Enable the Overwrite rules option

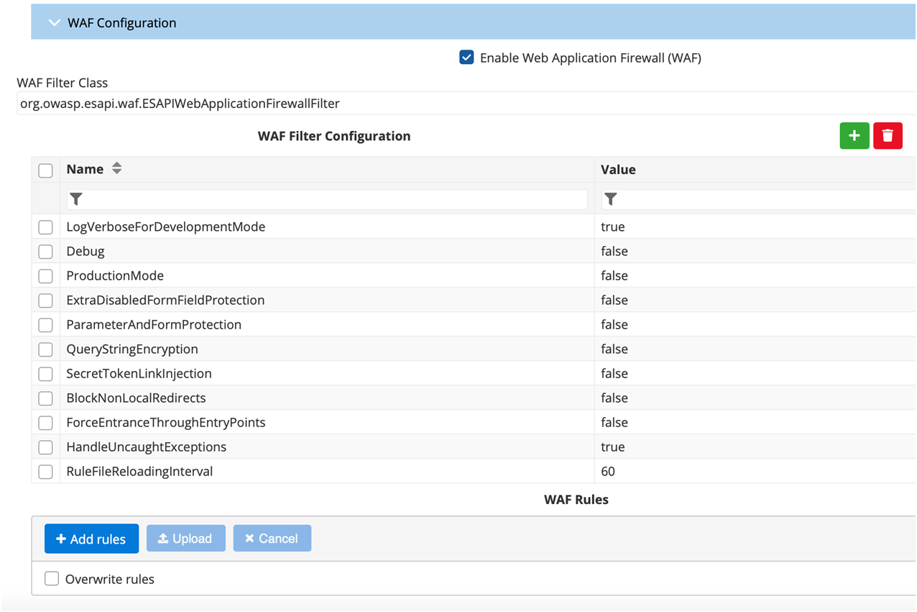(x=51, y=578)
